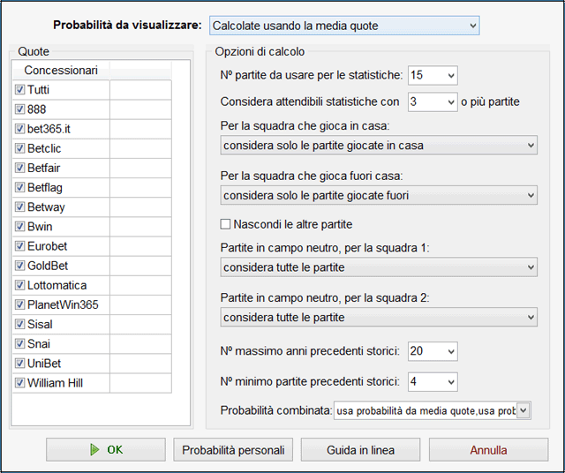Open campo neutro squadra 2 dropdown
The width and height of the screenshot is (565, 473).
[379, 317]
